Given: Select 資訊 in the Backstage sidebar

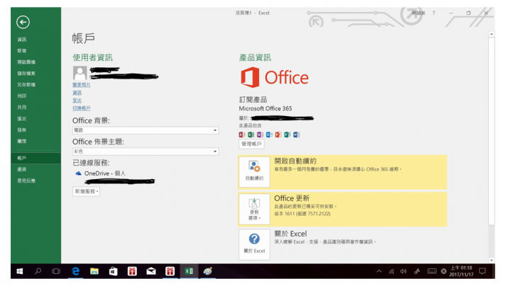Looking at the screenshot, I should point(22,40).
